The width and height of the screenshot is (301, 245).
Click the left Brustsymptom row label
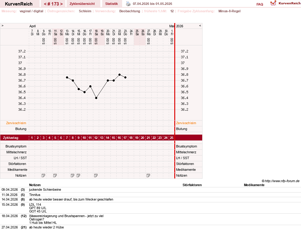(16, 146)
